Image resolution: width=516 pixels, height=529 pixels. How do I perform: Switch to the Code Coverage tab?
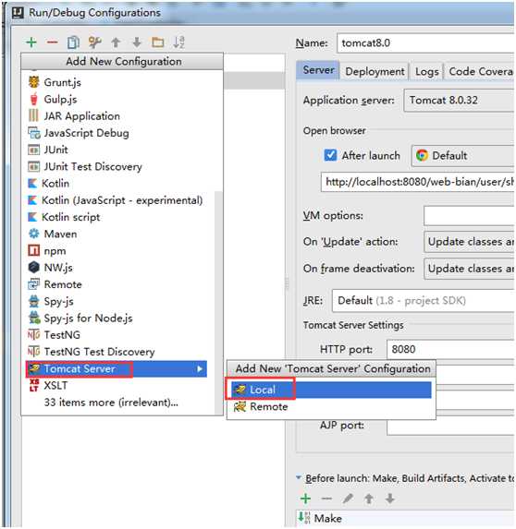pos(480,71)
